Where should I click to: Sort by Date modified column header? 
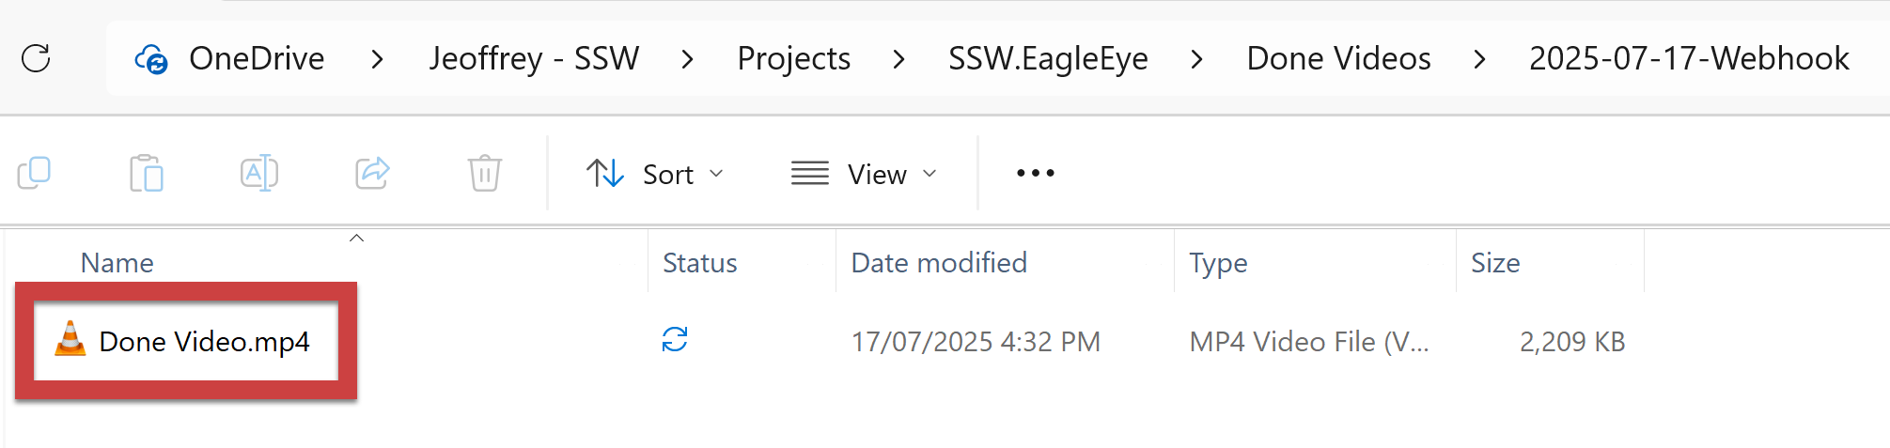click(x=938, y=263)
